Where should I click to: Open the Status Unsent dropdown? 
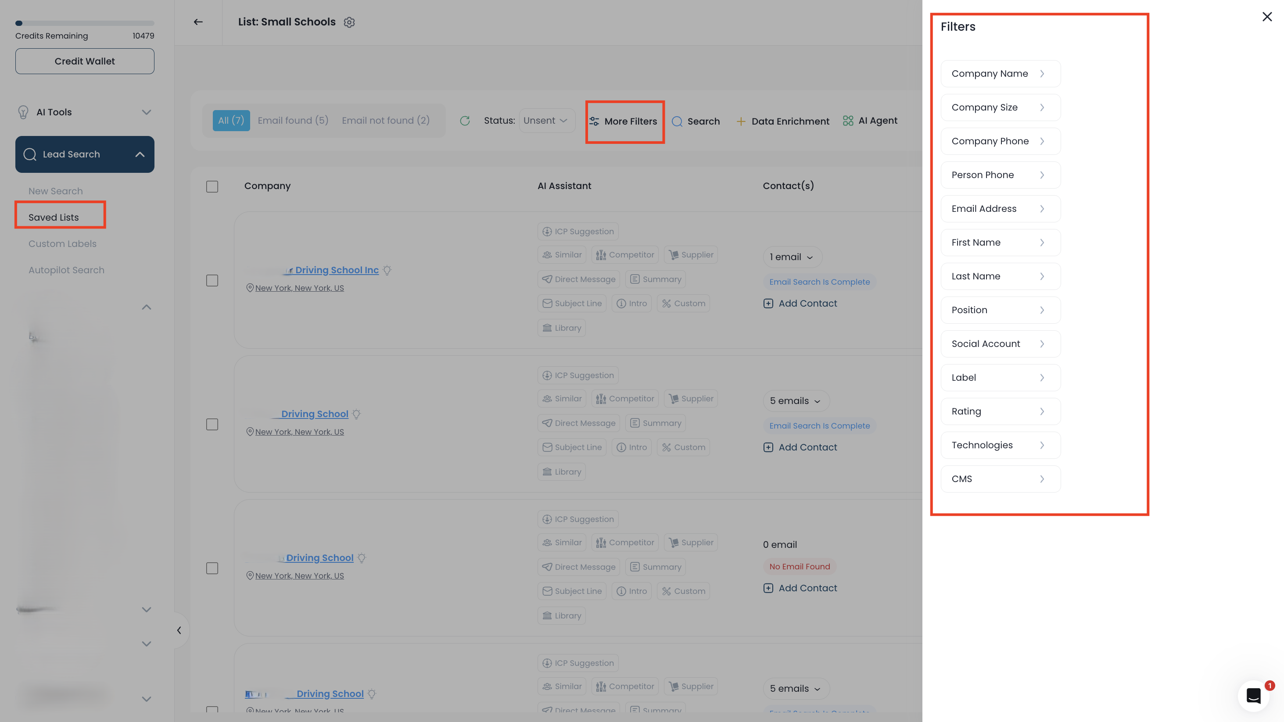click(546, 121)
